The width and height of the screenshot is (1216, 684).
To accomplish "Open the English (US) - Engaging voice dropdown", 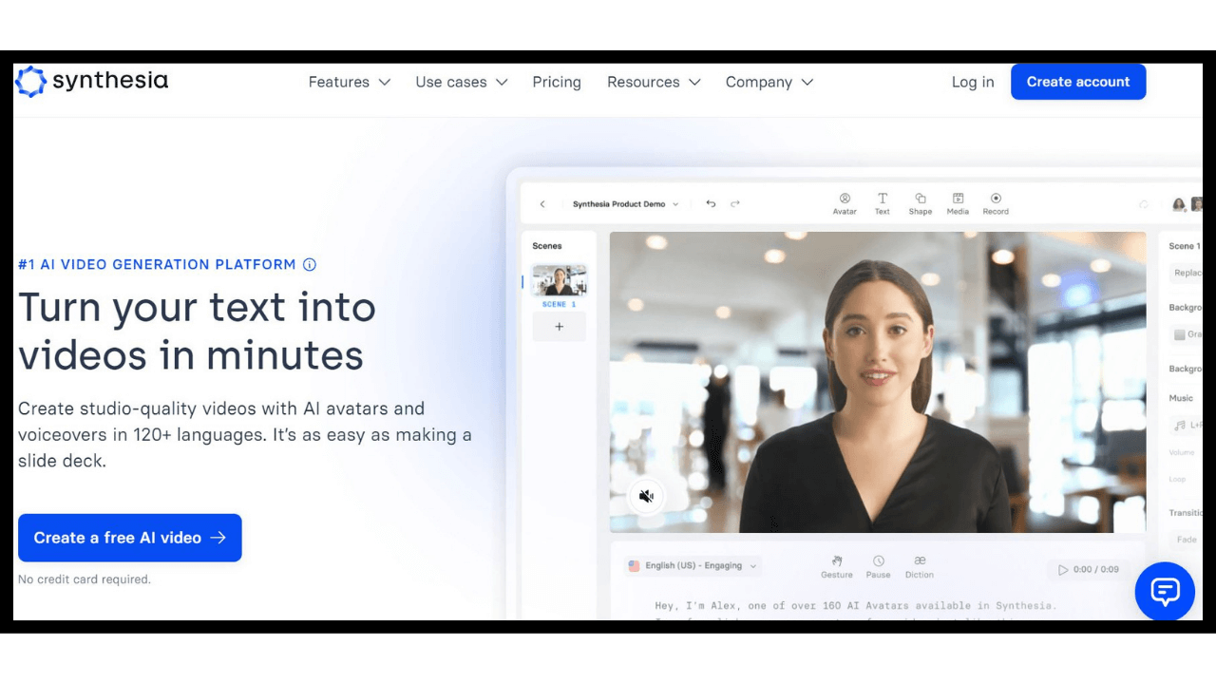I will tap(693, 566).
